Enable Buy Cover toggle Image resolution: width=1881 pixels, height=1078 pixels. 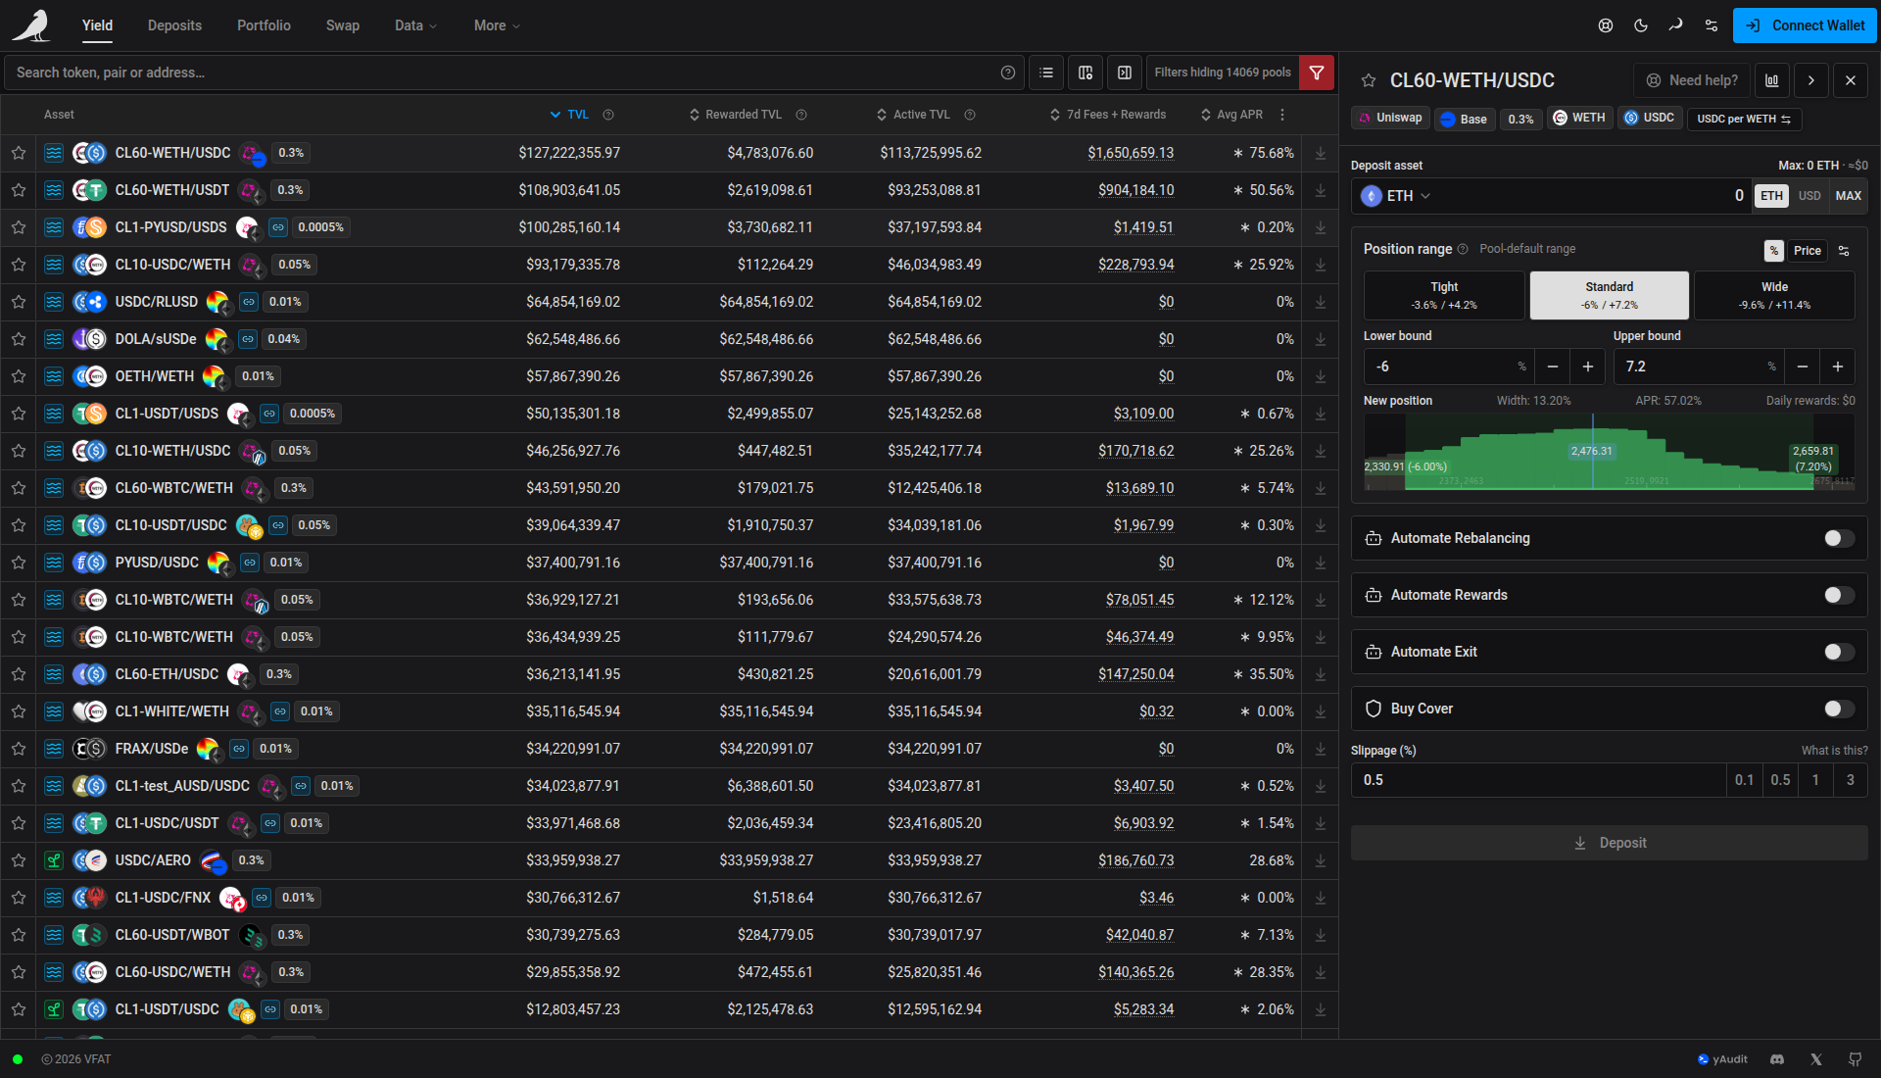coord(1839,709)
